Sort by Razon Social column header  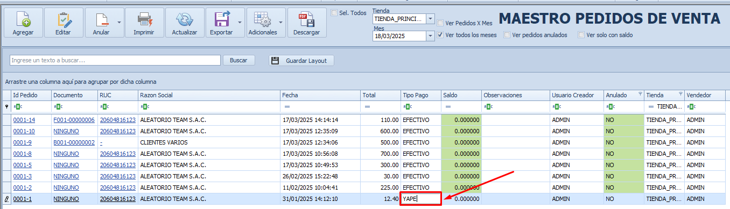tap(209, 95)
